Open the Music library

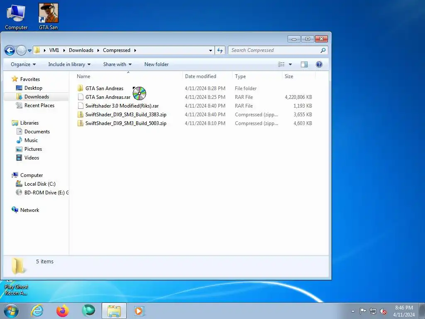[x=31, y=140]
